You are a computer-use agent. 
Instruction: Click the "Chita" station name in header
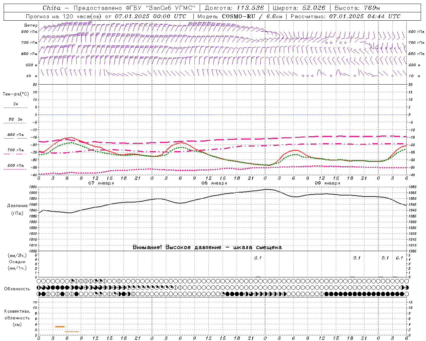pyautogui.click(x=52, y=8)
